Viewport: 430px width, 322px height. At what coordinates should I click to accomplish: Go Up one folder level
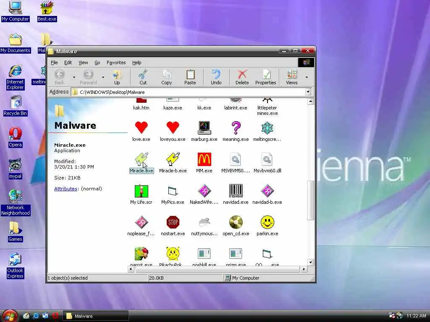coord(117,77)
